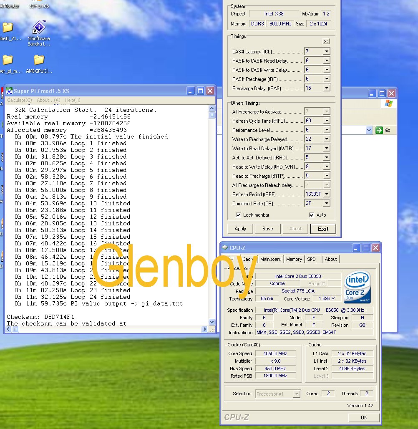Screen dimensions: 418x429
Task: Toggle the Lock mchbar checkbox
Action: click(x=238, y=215)
